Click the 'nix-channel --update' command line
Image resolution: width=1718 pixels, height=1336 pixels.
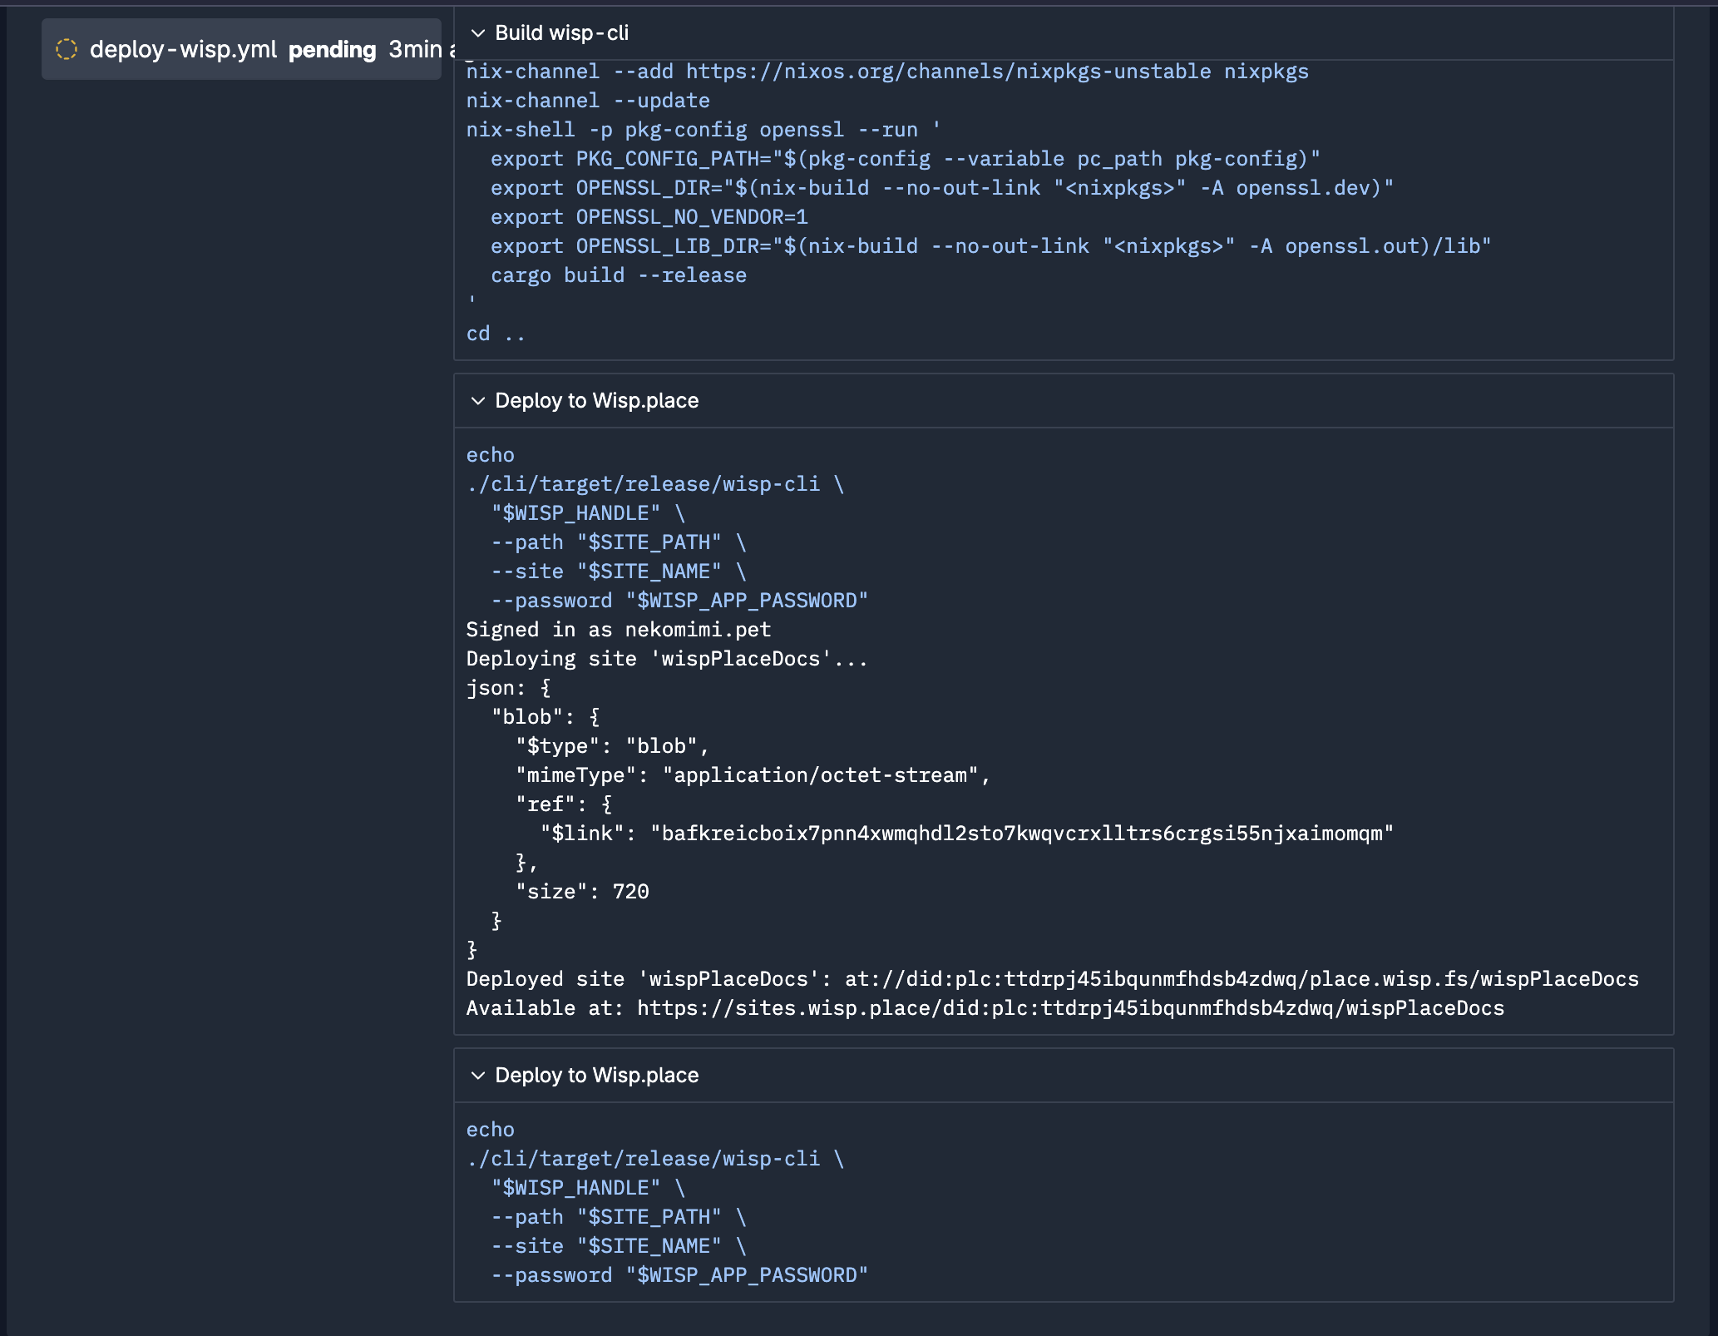[587, 101]
